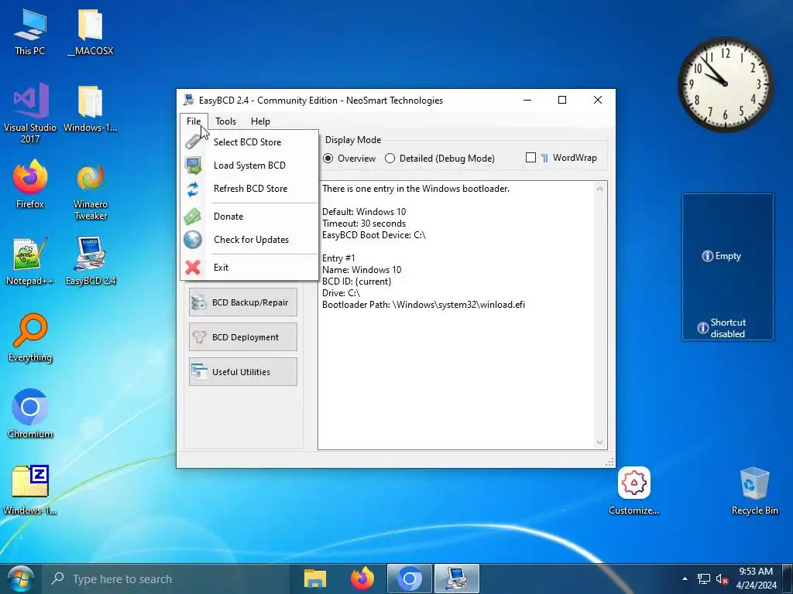
Task: Enable the WordWrap checkbox
Action: click(530, 158)
